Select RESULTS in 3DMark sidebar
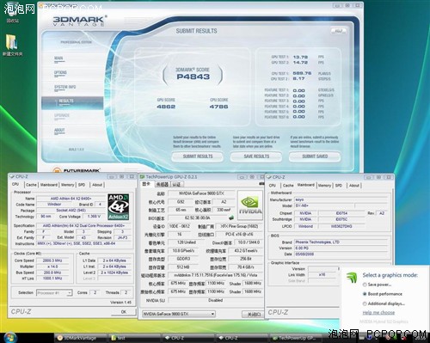Image resolution: width=430 pixels, height=343 pixels. (72, 102)
